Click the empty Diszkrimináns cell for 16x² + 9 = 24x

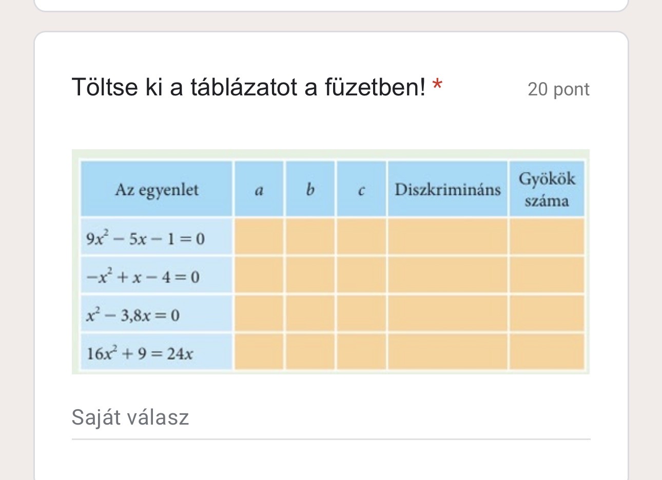click(447, 352)
